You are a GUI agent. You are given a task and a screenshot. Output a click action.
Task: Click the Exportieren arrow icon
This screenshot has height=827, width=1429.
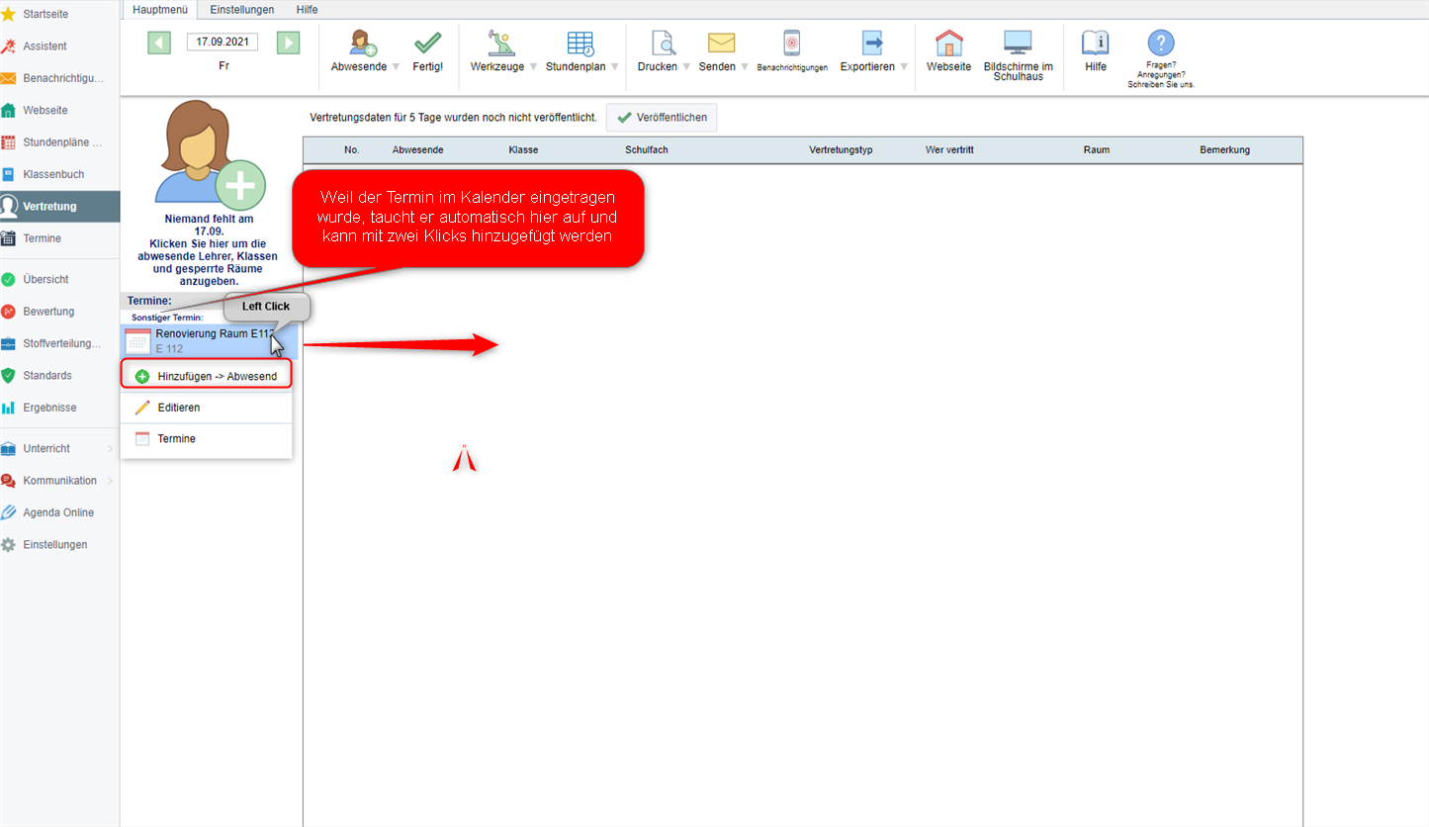pyautogui.click(x=872, y=43)
